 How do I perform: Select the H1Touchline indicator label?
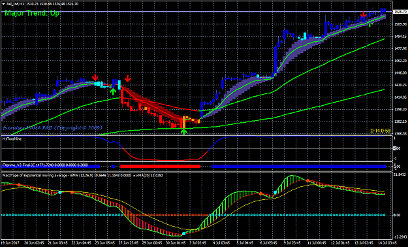coord(12,139)
